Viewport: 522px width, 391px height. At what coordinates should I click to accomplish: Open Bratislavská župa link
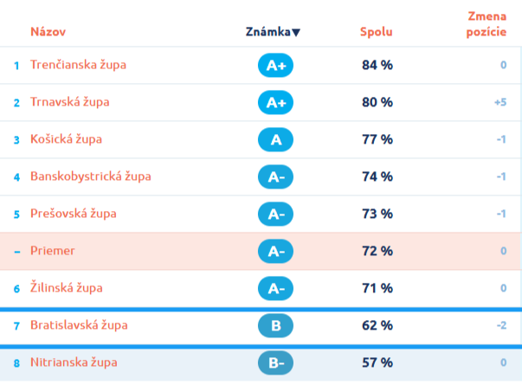pos(79,325)
